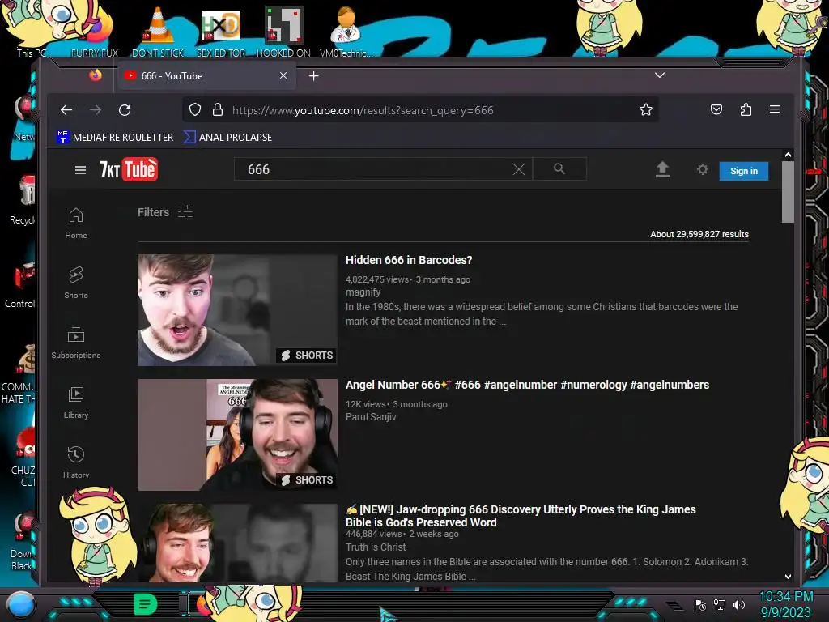The image size is (829, 622).
Task: Click the Sign in button
Action: coord(743,171)
